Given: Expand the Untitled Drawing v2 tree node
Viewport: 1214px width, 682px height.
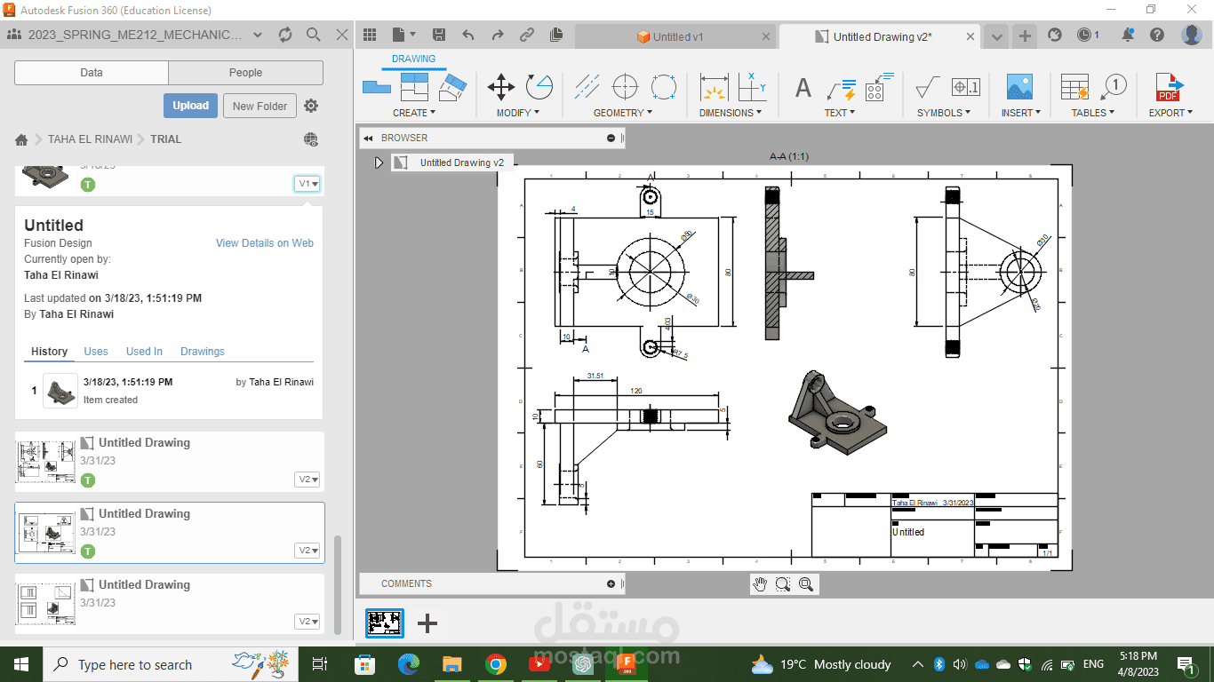Looking at the screenshot, I should pos(379,163).
